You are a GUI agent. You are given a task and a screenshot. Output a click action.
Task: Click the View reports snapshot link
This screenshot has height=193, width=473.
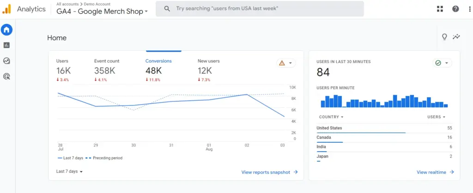click(x=270, y=172)
